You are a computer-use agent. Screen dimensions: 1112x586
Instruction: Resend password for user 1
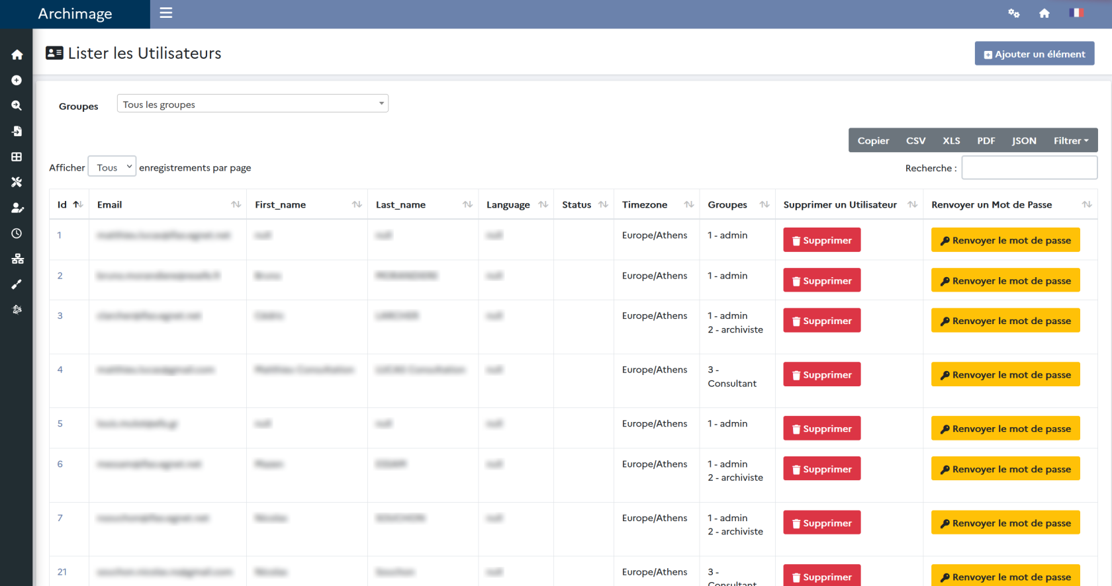click(1005, 240)
